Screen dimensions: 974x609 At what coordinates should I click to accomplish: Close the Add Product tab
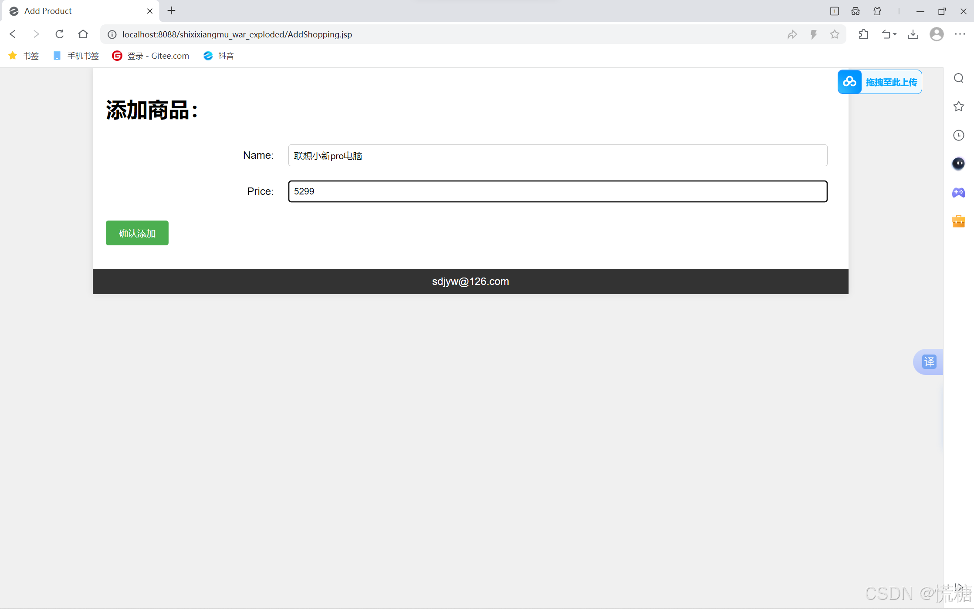coord(150,11)
